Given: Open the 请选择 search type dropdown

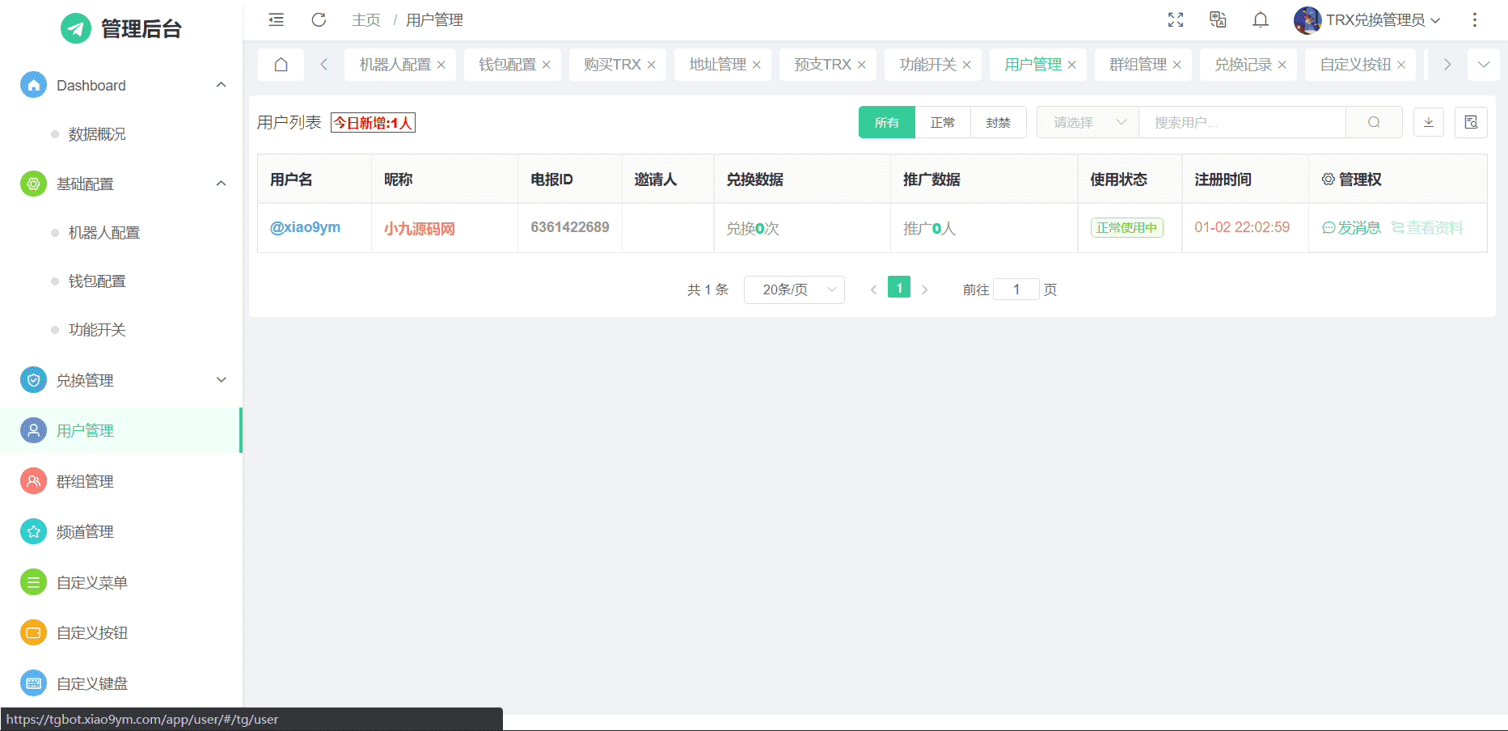Looking at the screenshot, I should (1088, 122).
